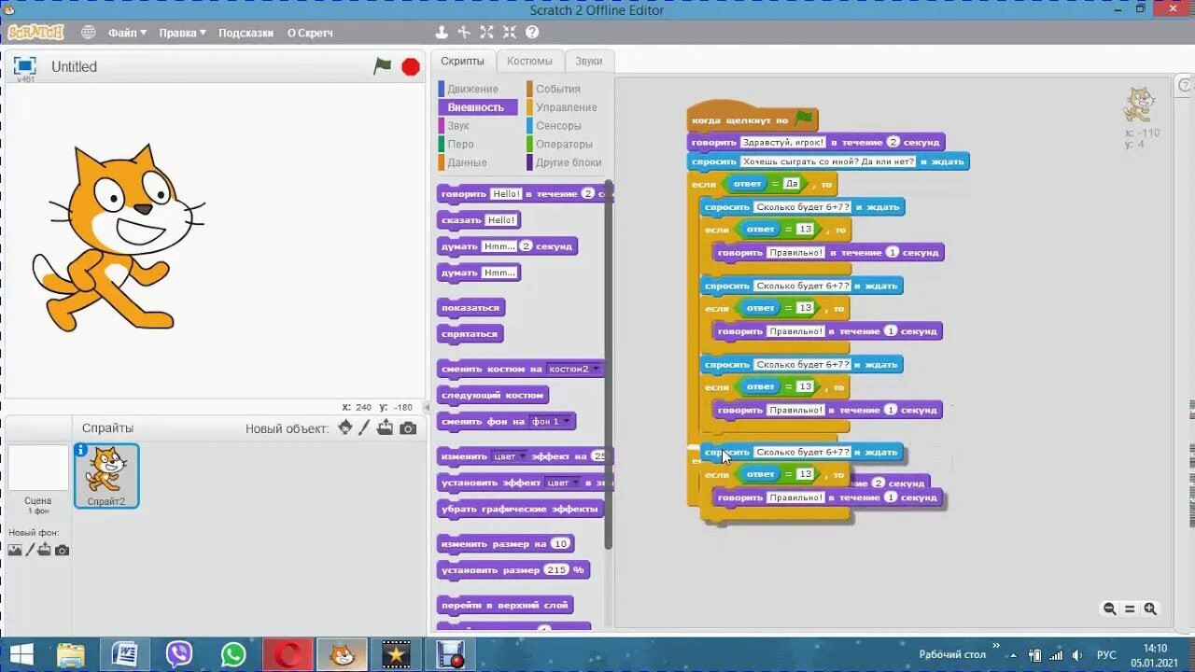Choose new backdrop from library icon
Image resolution: width=1195 pixels, height=672 pixels.
click(15, 550)
